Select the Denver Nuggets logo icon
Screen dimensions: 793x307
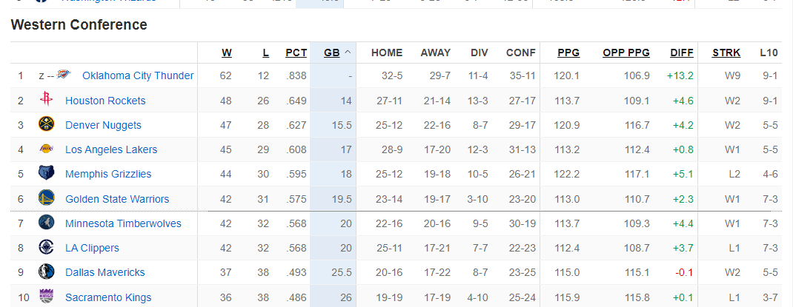tap(46, 125)
